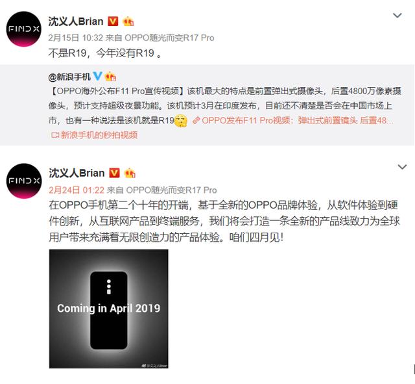Click OPPO随光而变R17 Pro source in first post
This screenshot has width=415, height=384.
(169, 38)
